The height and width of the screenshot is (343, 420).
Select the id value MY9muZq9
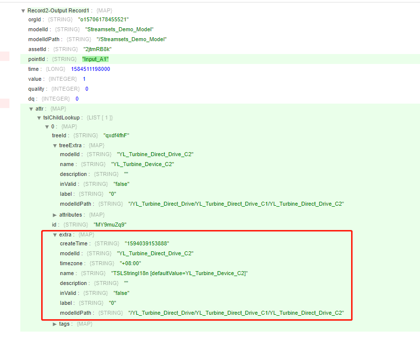tap(111, 225)
